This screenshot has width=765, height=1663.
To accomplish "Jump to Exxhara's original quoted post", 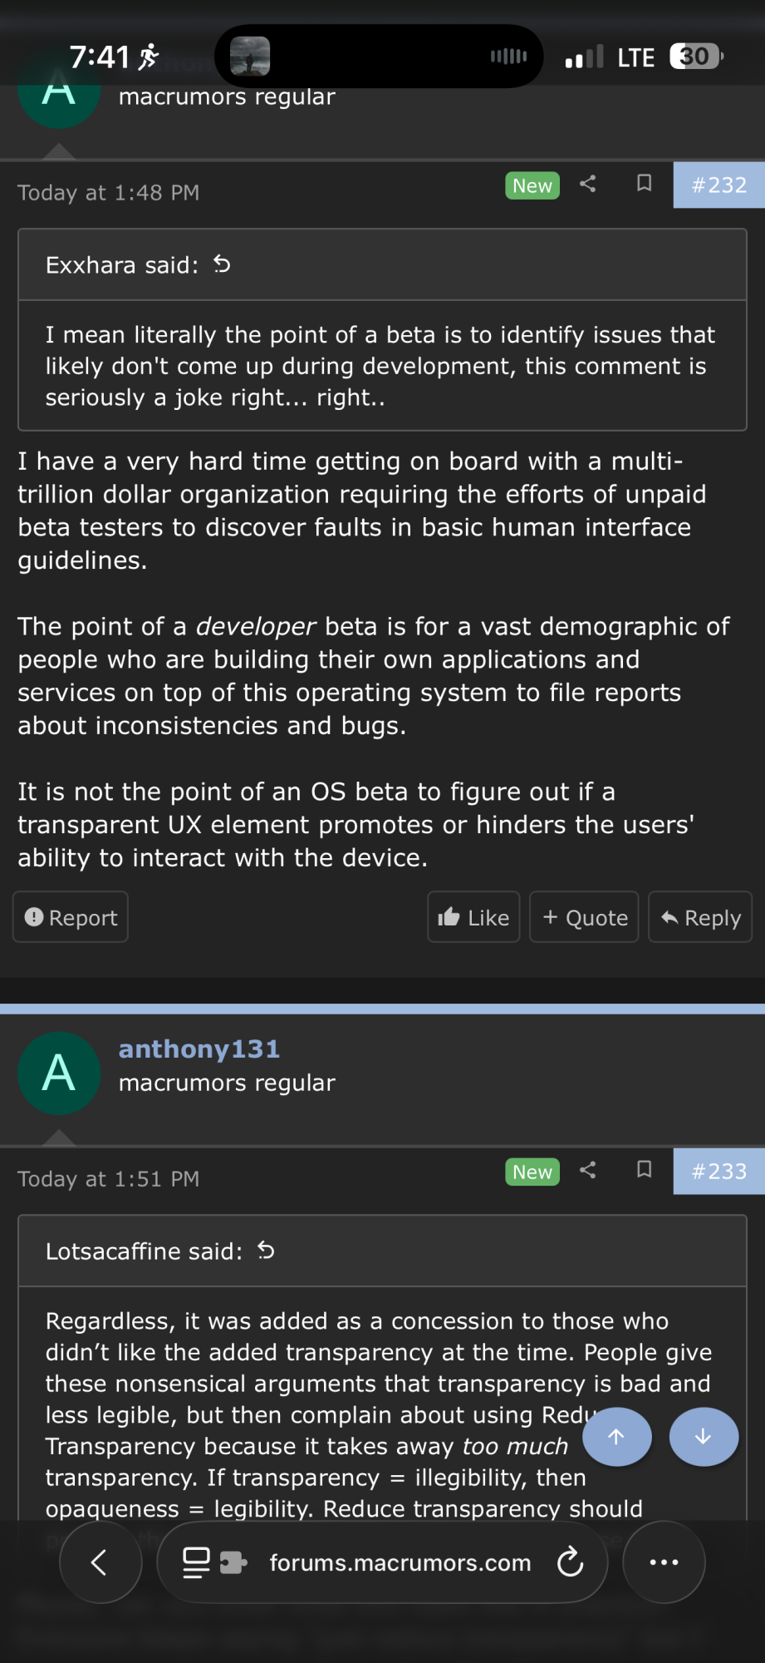I will pyautogui.click(x=222, y=264).
